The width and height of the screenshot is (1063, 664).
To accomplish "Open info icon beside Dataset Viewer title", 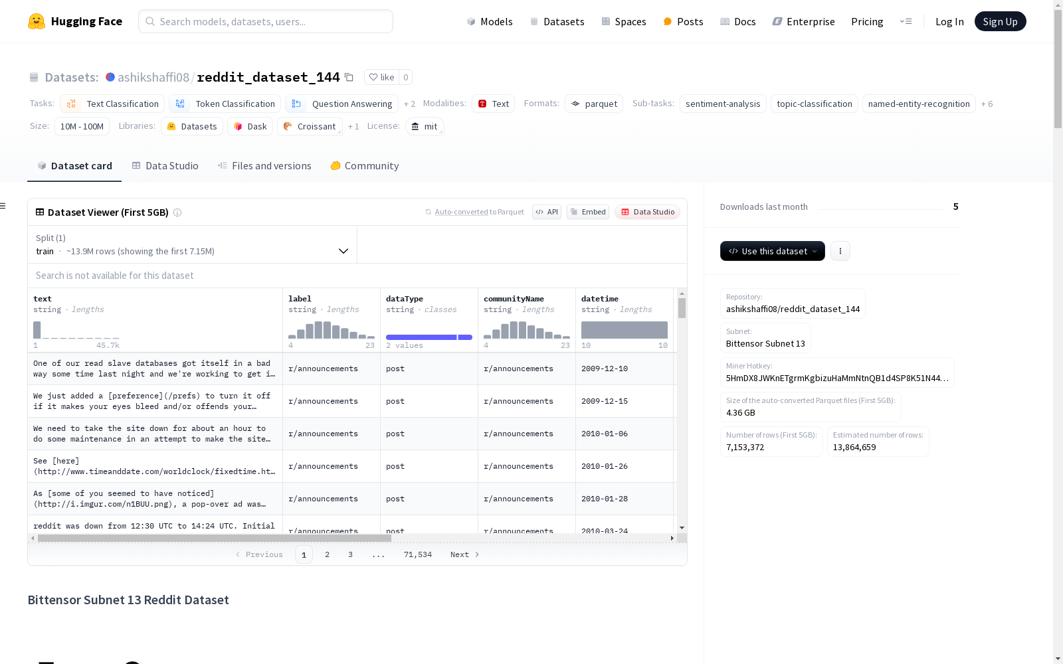I will click(x=177, y=212).
